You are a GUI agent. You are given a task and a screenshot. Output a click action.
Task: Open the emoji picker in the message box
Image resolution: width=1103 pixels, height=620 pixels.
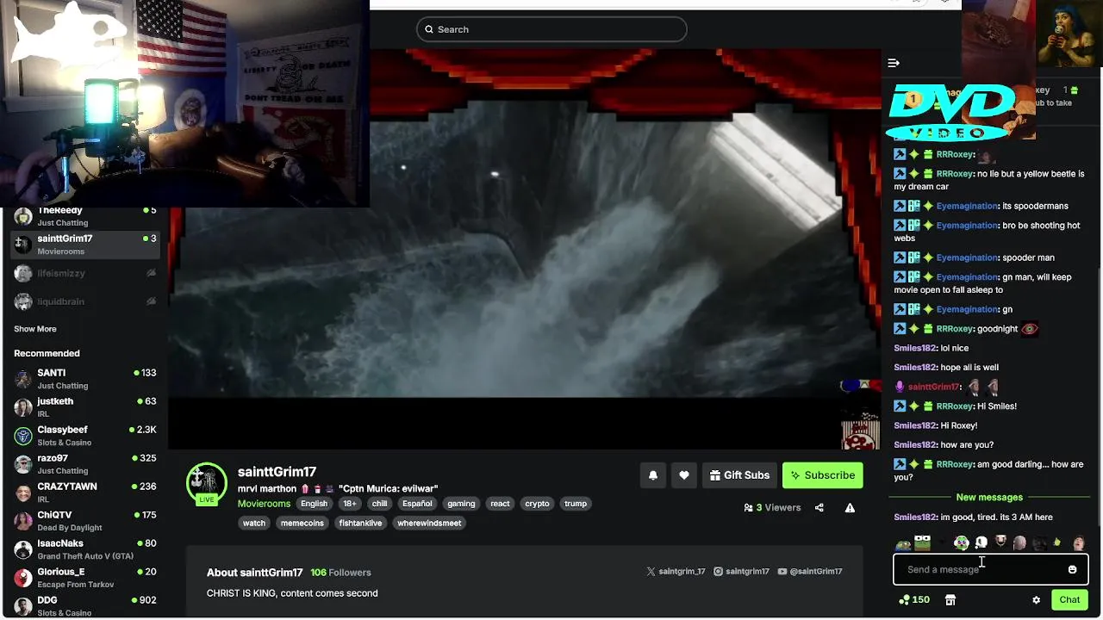tap(1072, 569)
